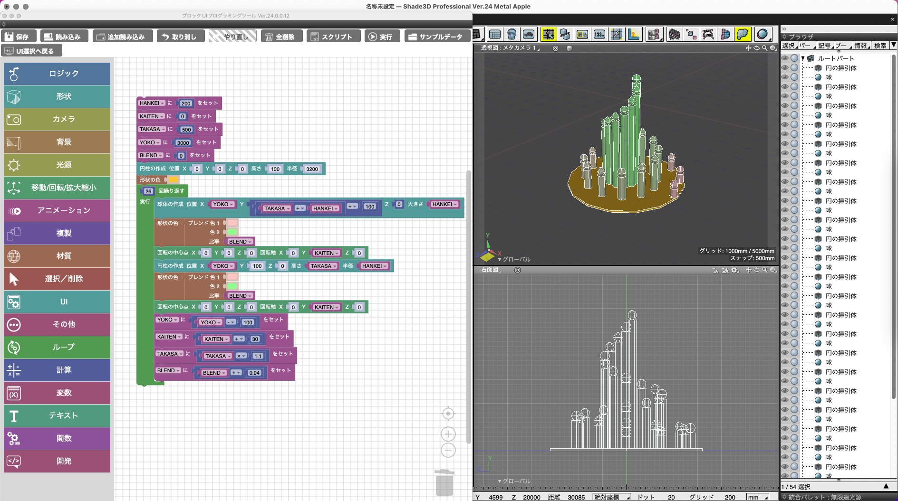Click the 123 numeric input toolbar icon
Screen dimensions: 898x501
tap(599, 34)
